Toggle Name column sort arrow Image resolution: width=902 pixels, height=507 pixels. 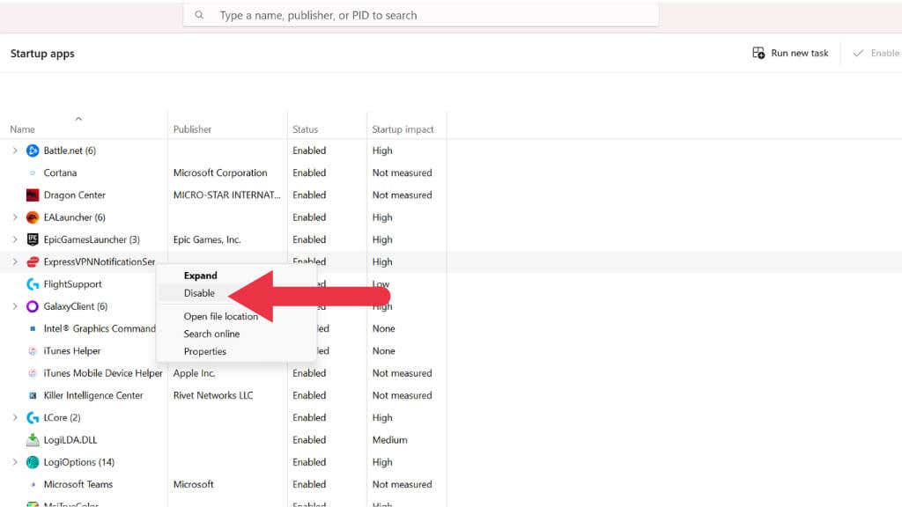coord(78,119)
